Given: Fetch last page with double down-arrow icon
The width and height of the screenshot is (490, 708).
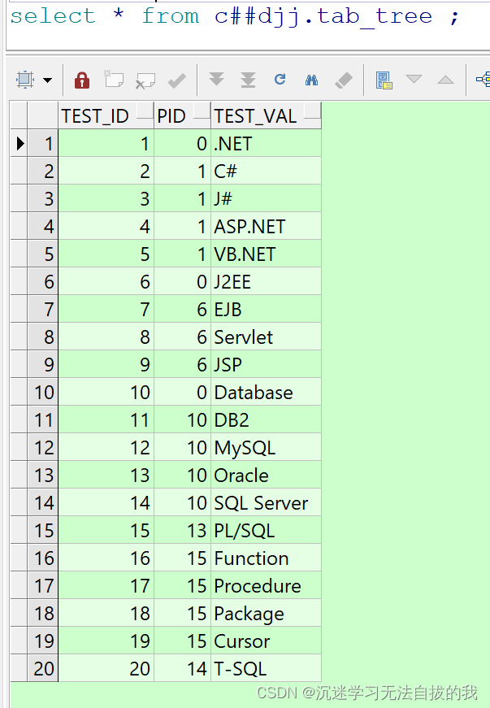Looking at the screenshot, I should pyautogui.click(x=248, y=80).
